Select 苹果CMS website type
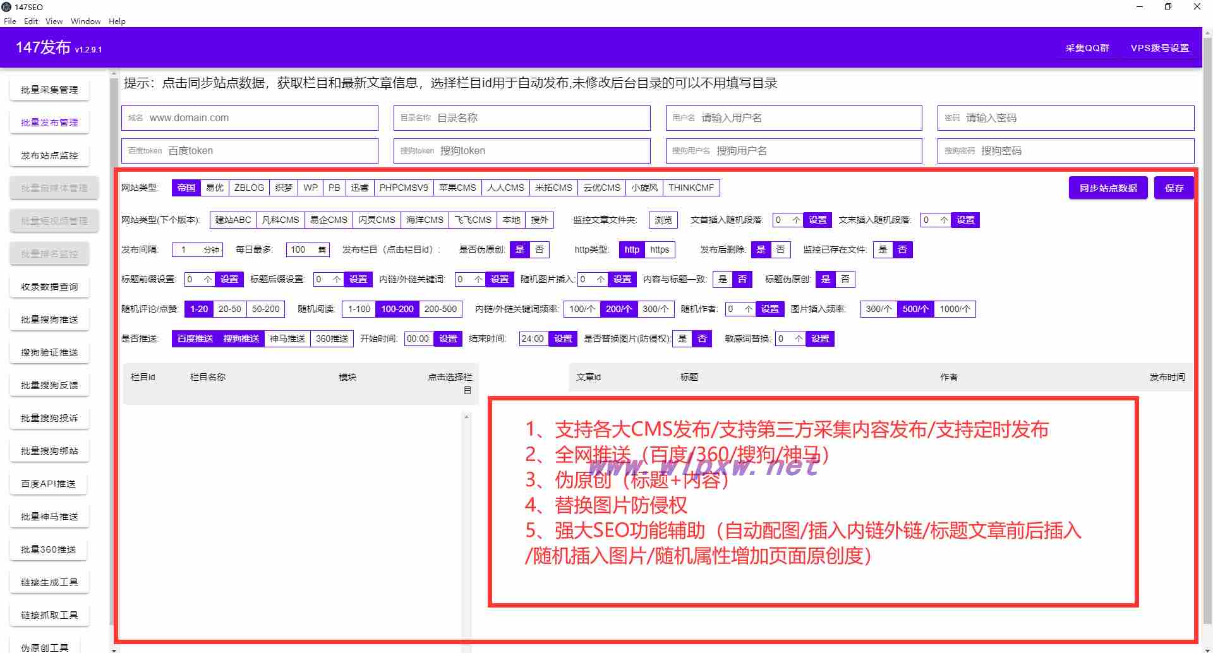1213x653 pixels. (457, 188)
